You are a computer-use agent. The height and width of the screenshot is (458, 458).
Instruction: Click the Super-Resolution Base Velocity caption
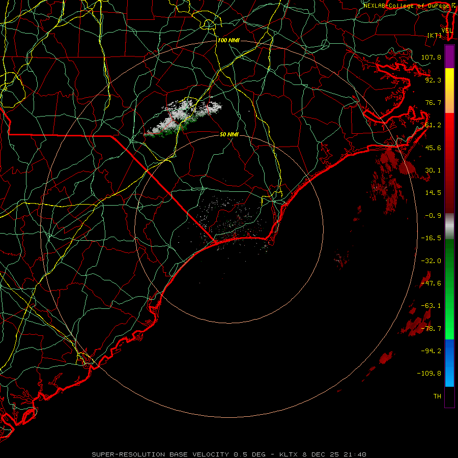point(228,454)
